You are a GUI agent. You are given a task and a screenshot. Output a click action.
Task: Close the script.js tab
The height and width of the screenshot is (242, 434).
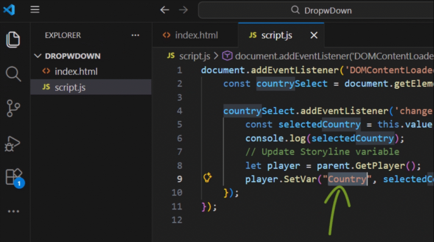314,36
